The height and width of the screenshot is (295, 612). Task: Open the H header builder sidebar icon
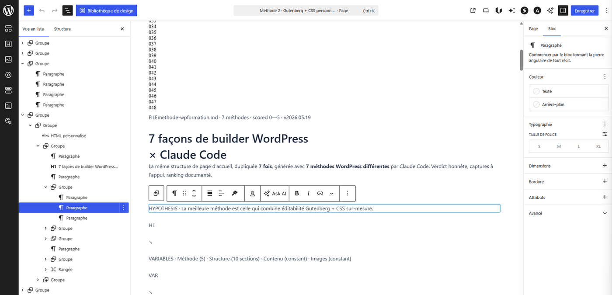point(8,44)
